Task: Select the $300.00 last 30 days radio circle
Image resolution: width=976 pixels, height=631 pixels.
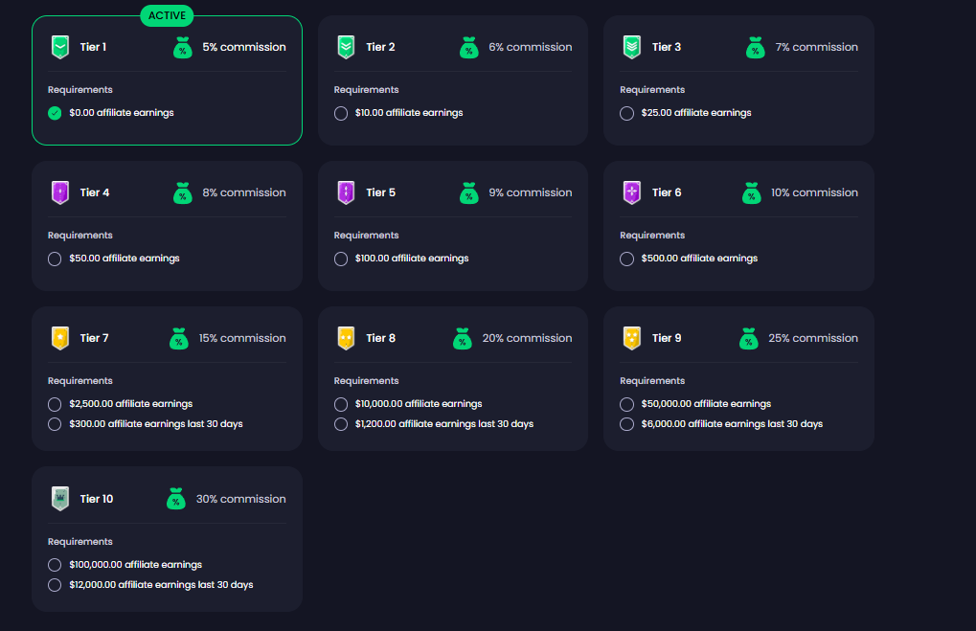Action: (55, 424)
